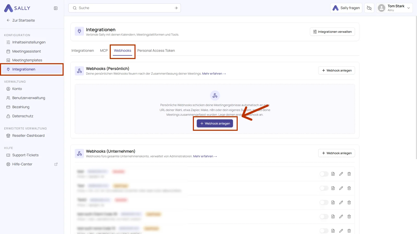This screenshot has width=417, height=234.
Task: Go to Meetingtemplates in the sidebar
Action: pos(32,60)
